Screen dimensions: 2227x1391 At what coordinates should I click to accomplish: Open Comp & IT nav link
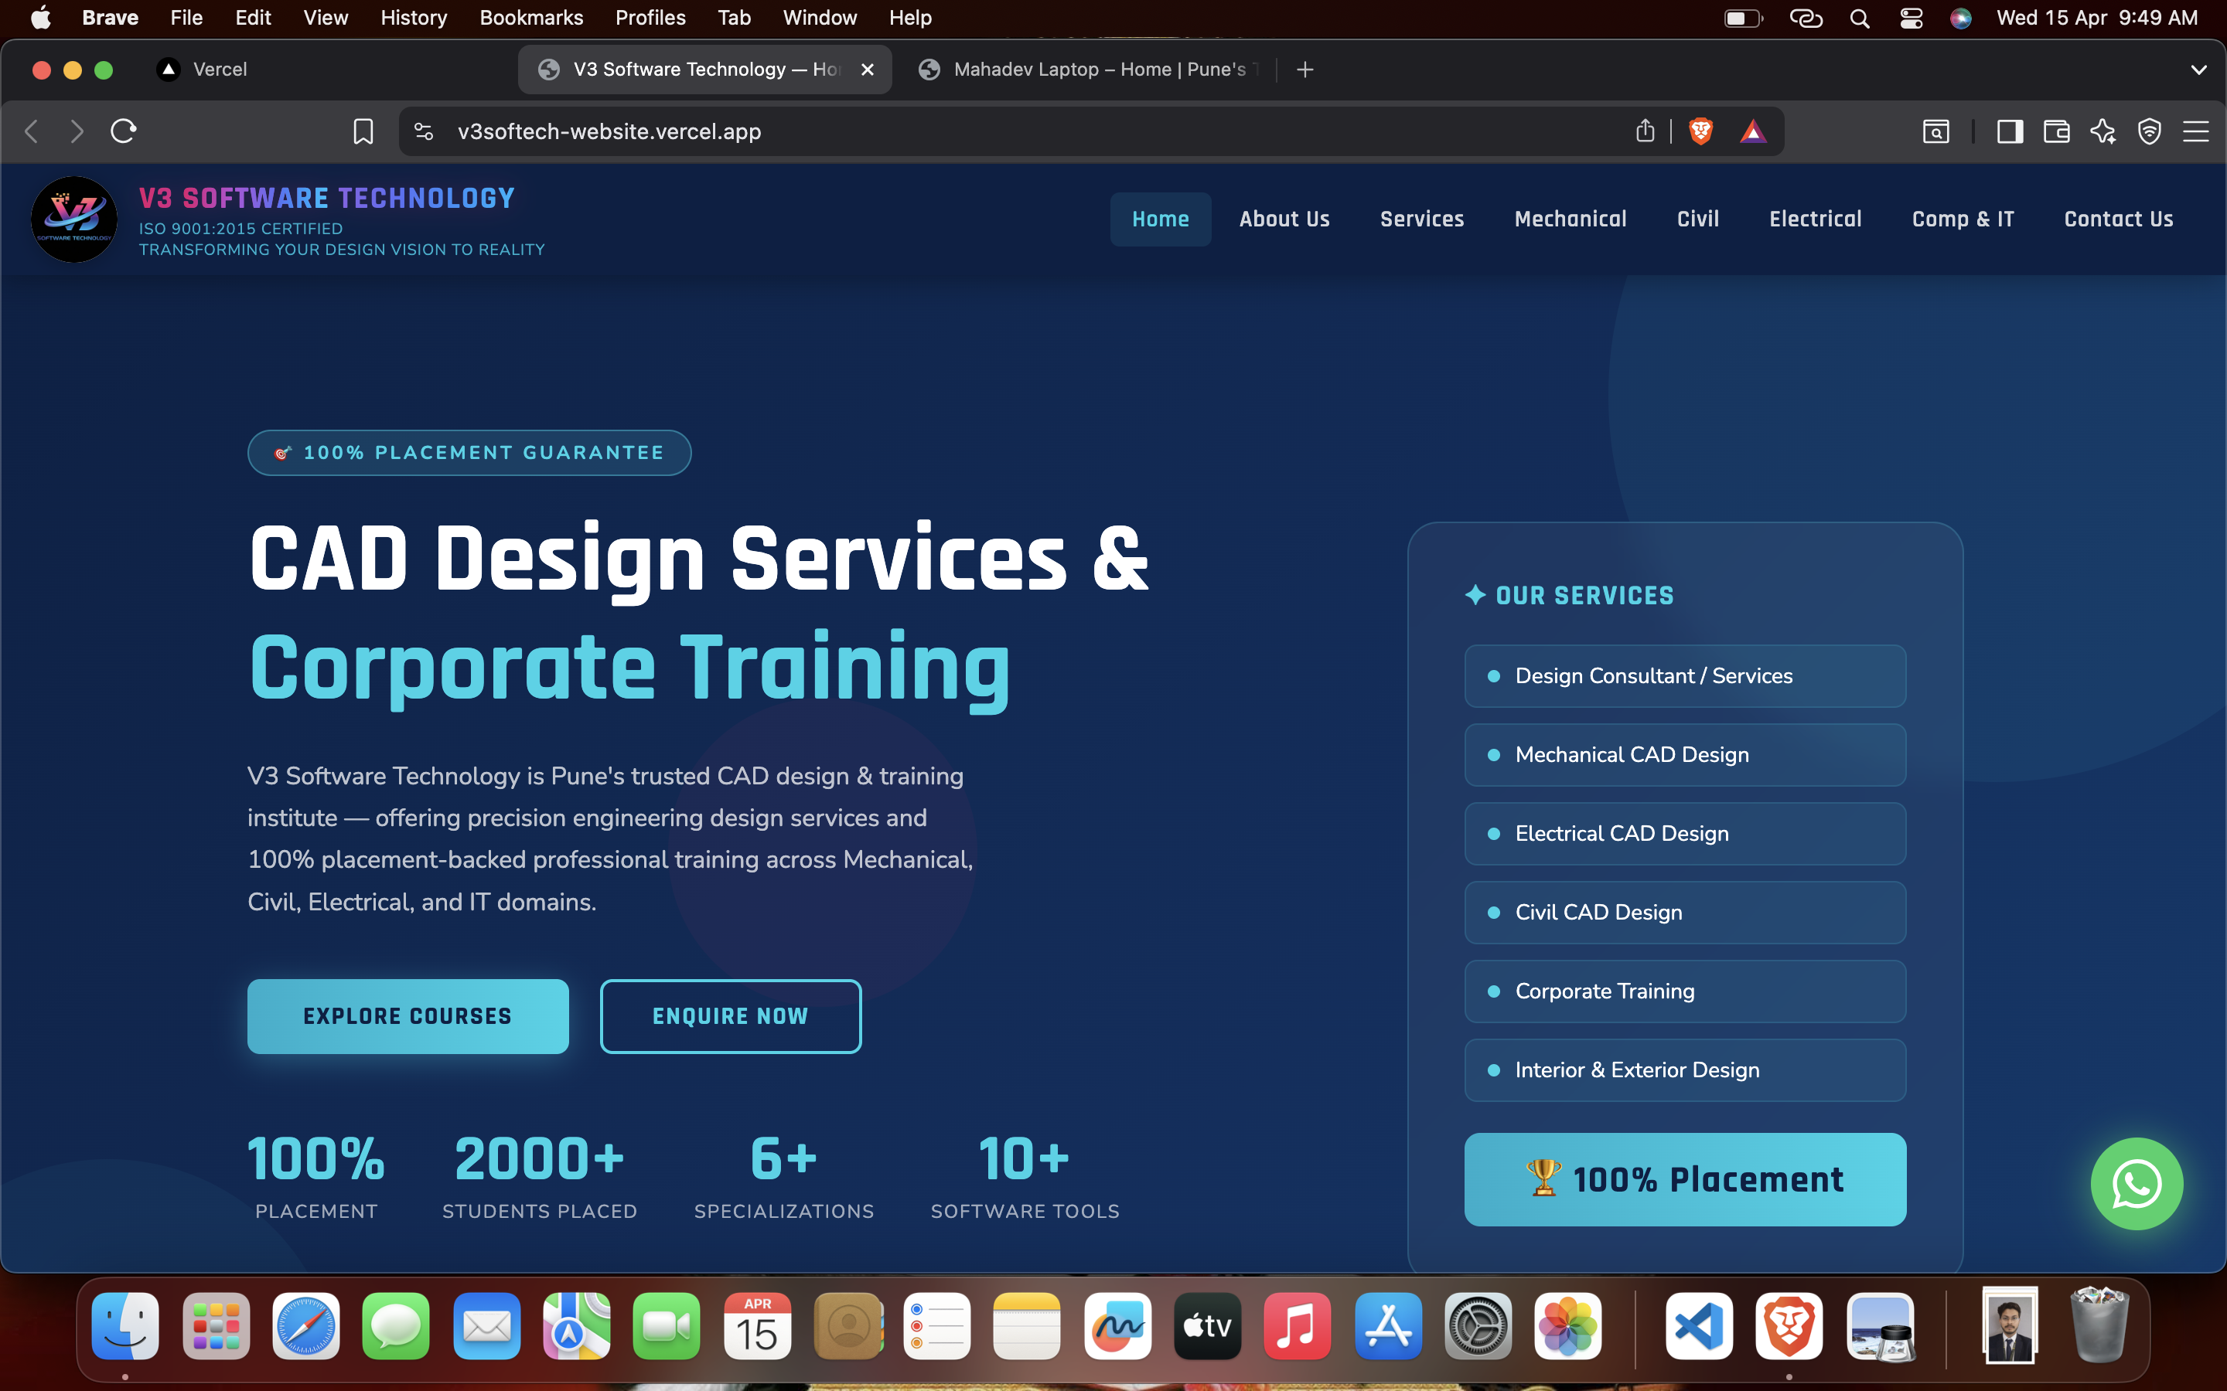(x=1963, y=219)
